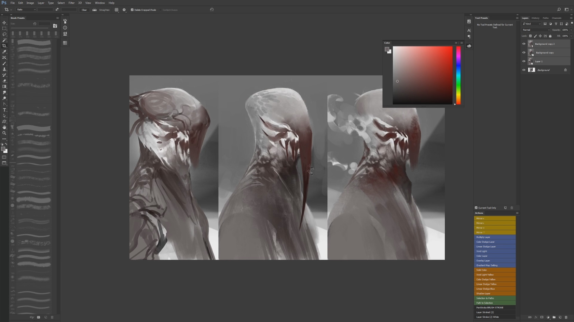Select the Magic Wand tool

click(4, 40)
